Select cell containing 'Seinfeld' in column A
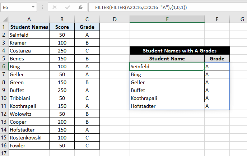The width and height of the screenshot is (247, 156). [x=29, y=35]
